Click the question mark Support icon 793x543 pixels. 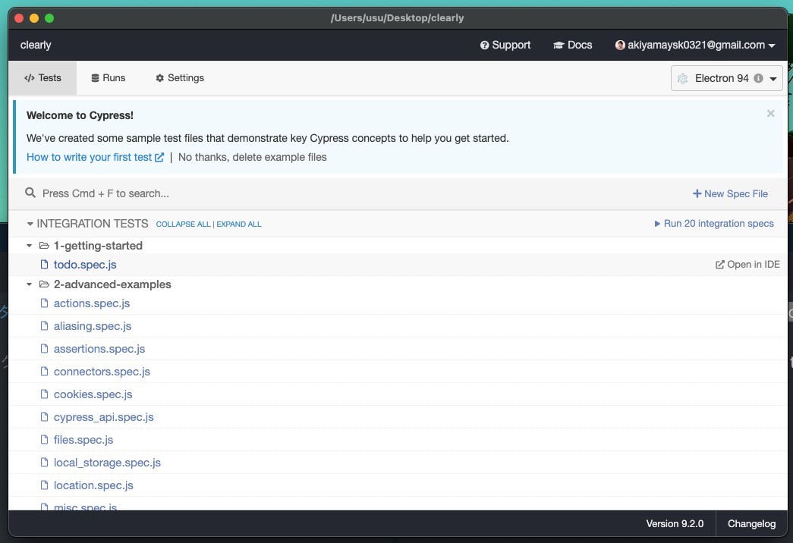click(484, 45)
